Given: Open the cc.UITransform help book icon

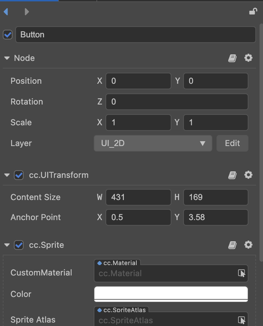Looking at the screenshot, I should coord(232,175).
